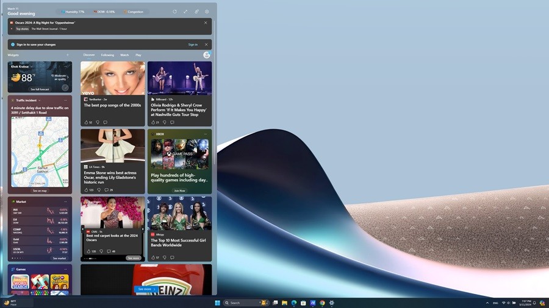The width and height of the screenshot is (549, 308).
Task: Refresh the widgets feed
Action: (175, 12)
